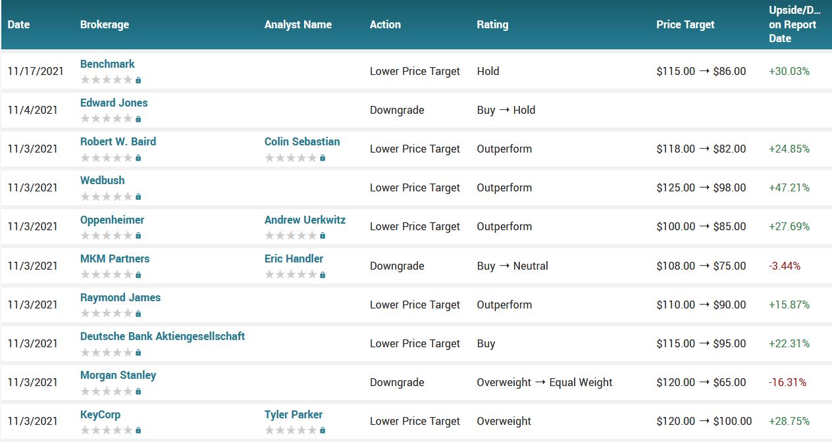Image resolution: width=832 pixels, height=442 pixels.
Task: Click the +47.21% upside value
Action: coord(789,187)
